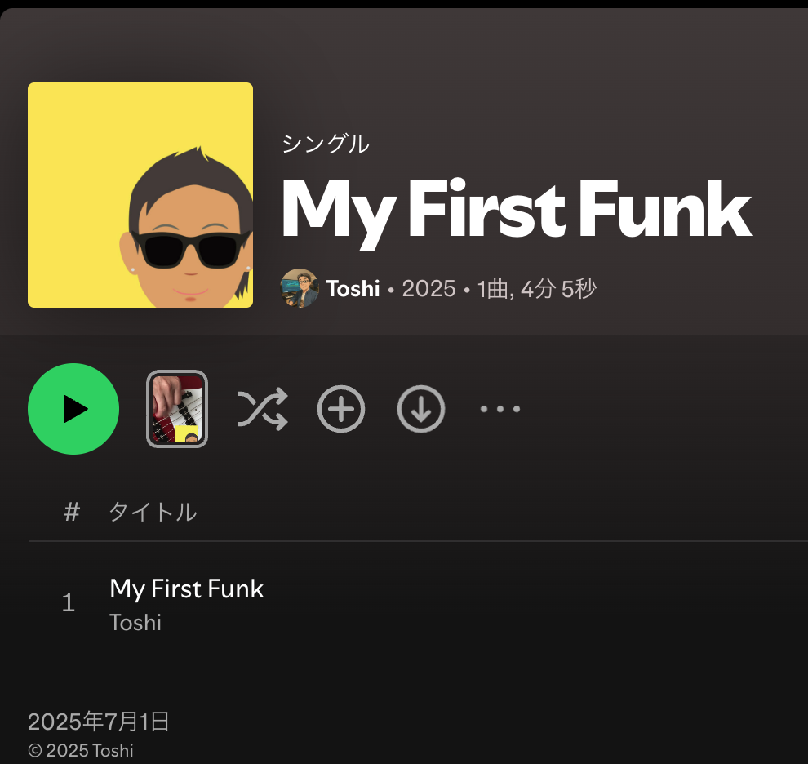
Task: Open the Toshi artist avatar in header
Action: click(300, 288)
